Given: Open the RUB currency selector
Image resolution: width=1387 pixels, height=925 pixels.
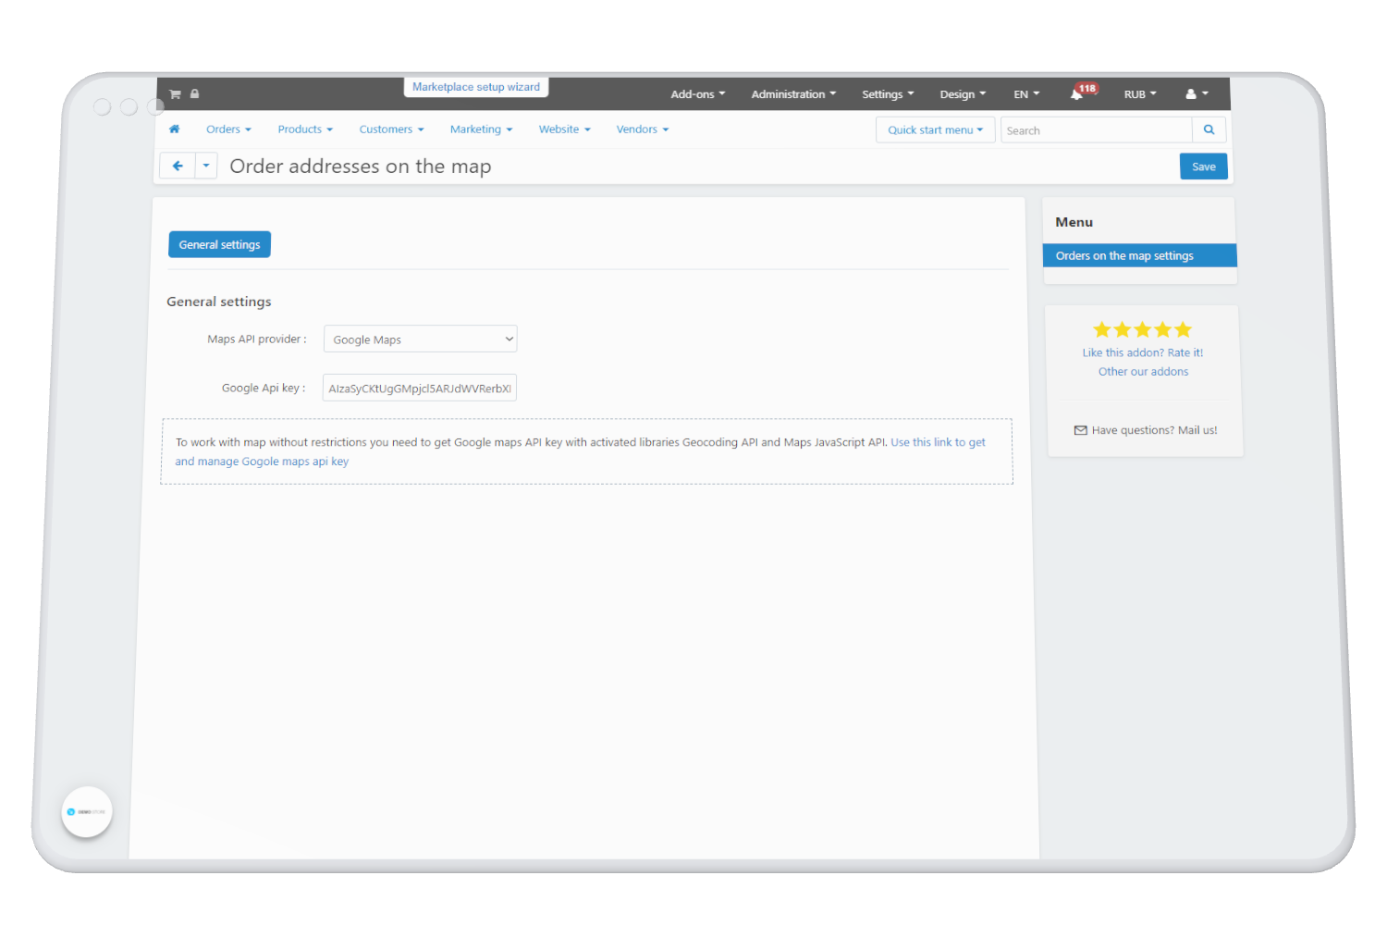Looking at the screenshot, I should (1139, 94).
